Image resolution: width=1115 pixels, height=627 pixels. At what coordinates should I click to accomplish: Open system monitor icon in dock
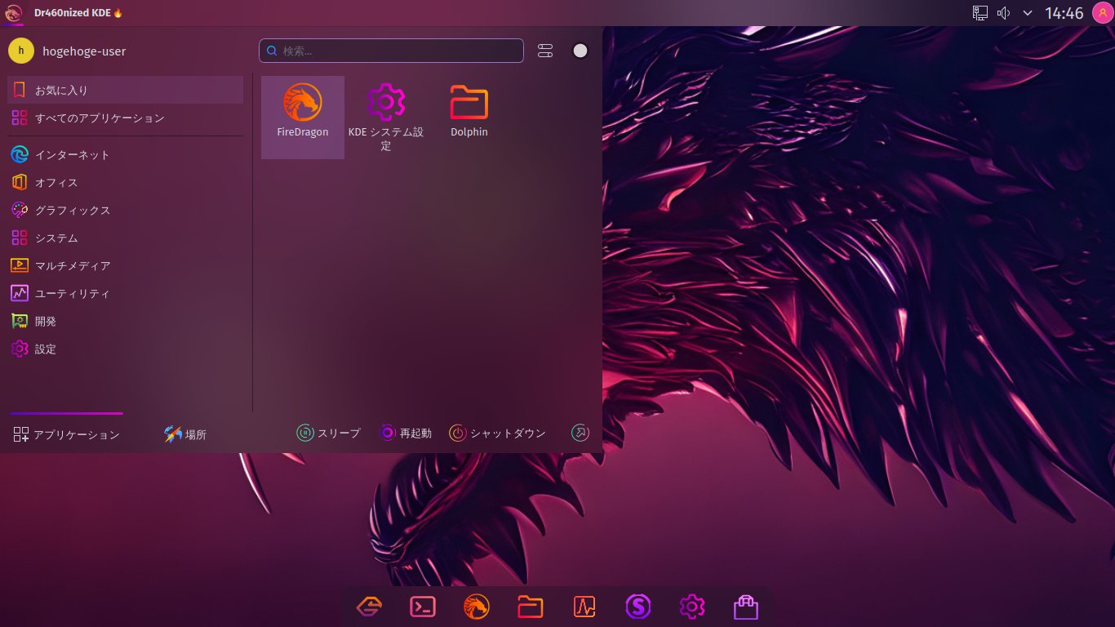584,607
